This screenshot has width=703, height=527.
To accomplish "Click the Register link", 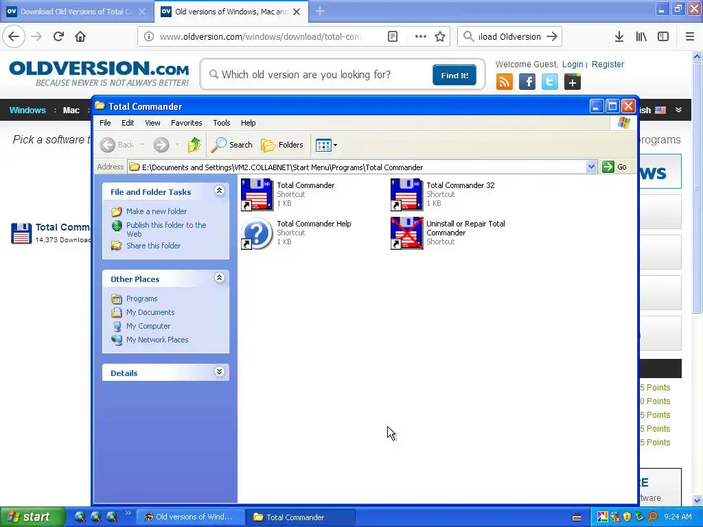I will coord(608,65).
